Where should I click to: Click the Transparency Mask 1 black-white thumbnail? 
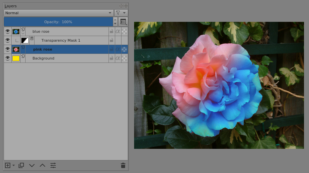click(x=25, y=40)
